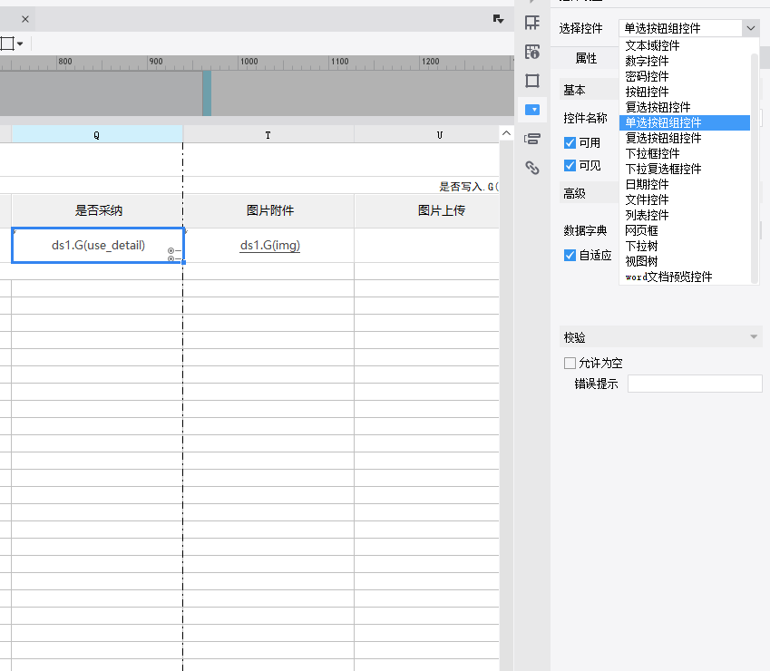Click the floating element square icon
Image resolution: width=770 pixels, height=671 pixels.
click(532, 81)
